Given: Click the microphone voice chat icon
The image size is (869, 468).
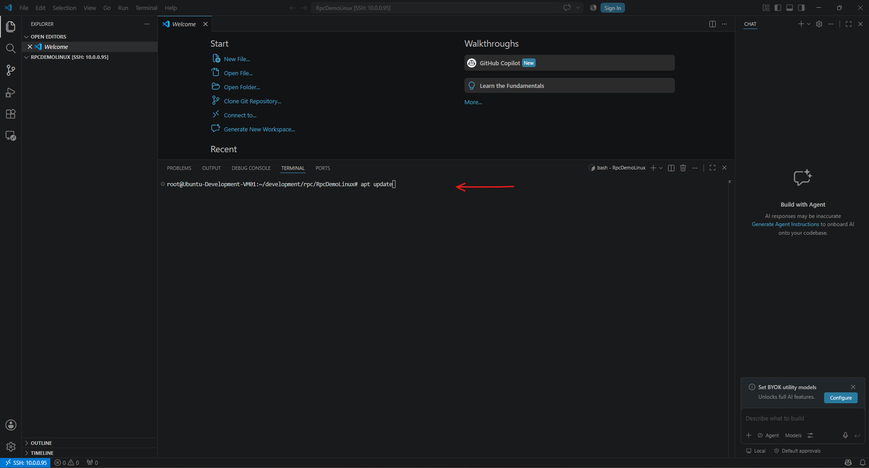Looking at the screenshot, I should click(x=845, y=435).
